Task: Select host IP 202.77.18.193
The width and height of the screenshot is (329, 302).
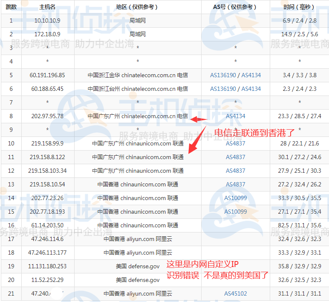Action: coord(47,212)
